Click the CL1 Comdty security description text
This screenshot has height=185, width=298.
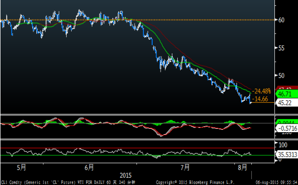click(68, 183)
